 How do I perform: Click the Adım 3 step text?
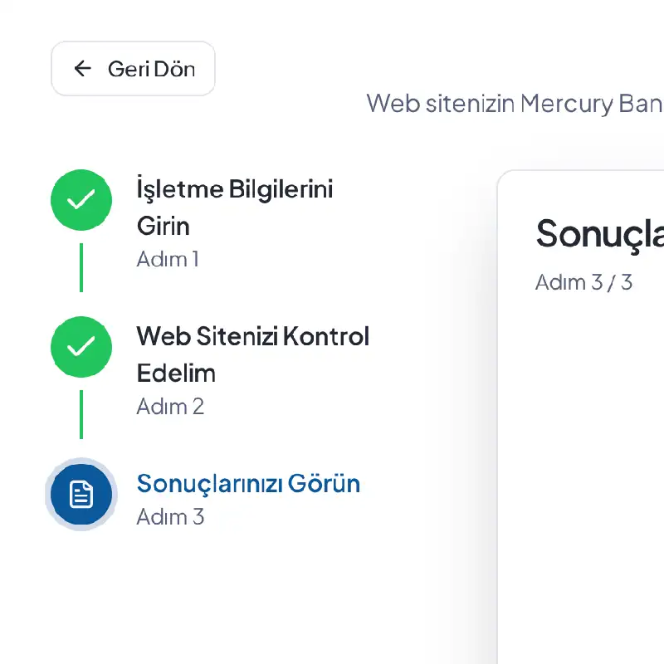tap(170, 516)
